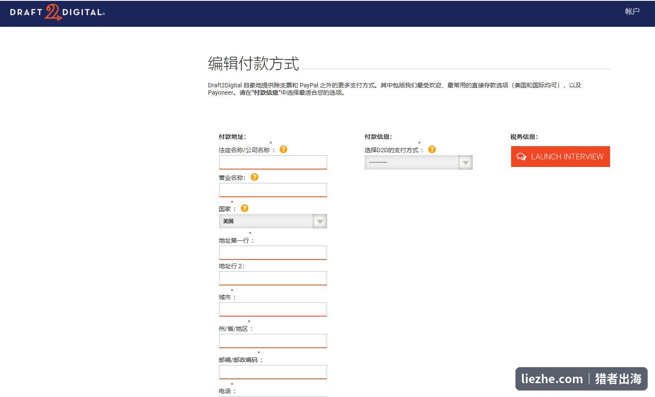
Task: Click the 邮编/邮政编码 input field
Action: pyautogui.click(x=273, y=372)
